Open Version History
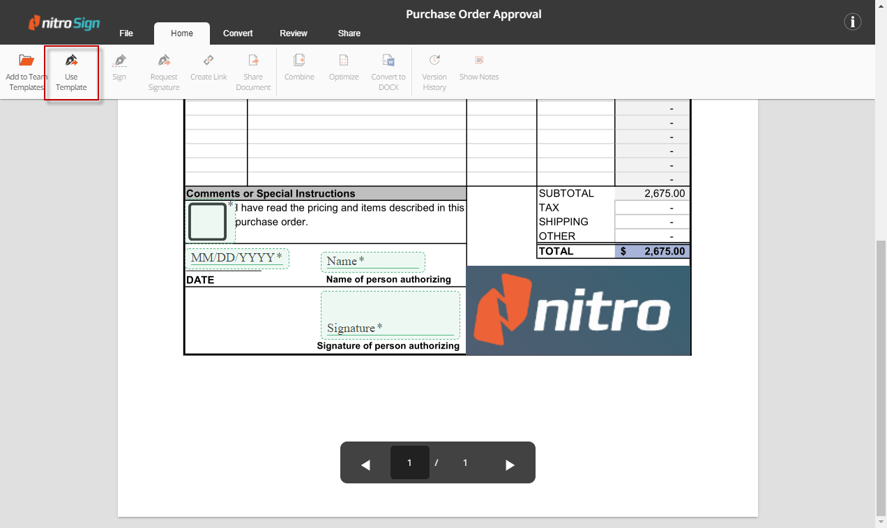 [x=434, y=61]
